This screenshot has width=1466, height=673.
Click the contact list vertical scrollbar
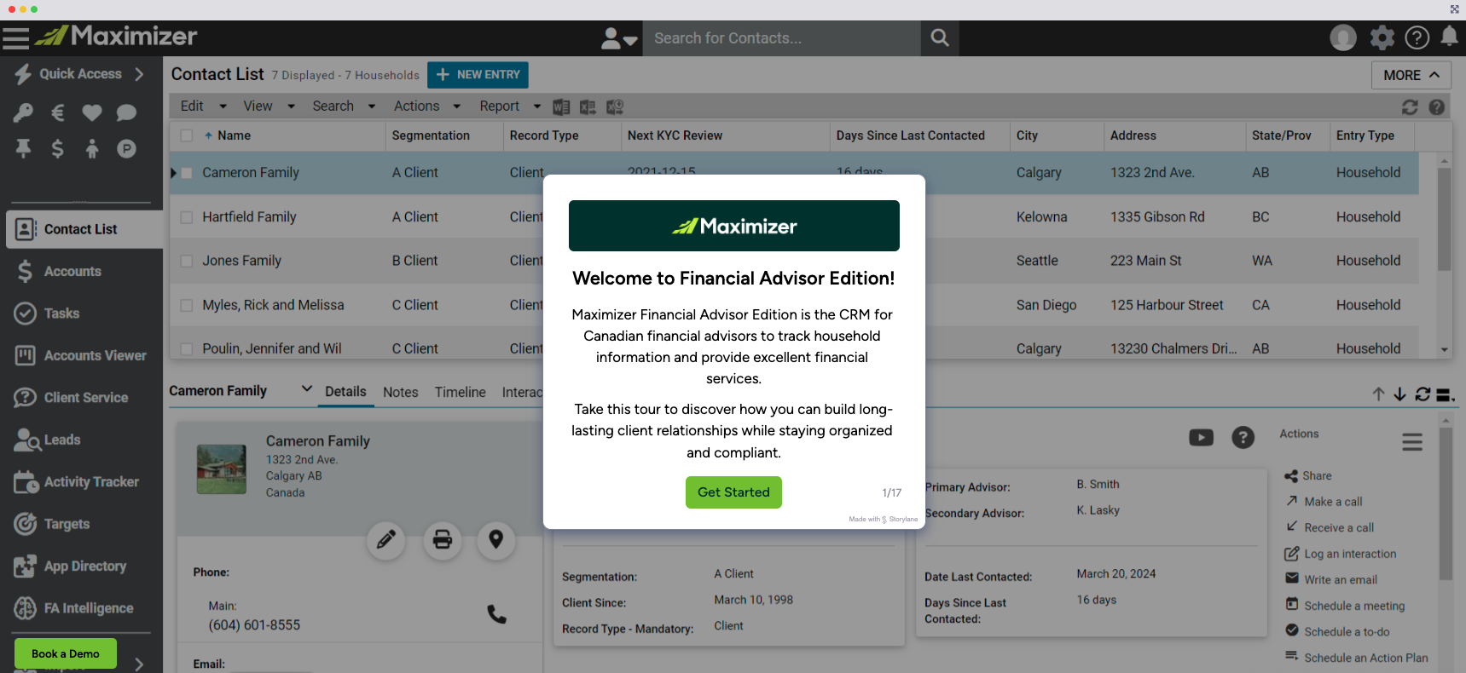[x=1444, y=219]
